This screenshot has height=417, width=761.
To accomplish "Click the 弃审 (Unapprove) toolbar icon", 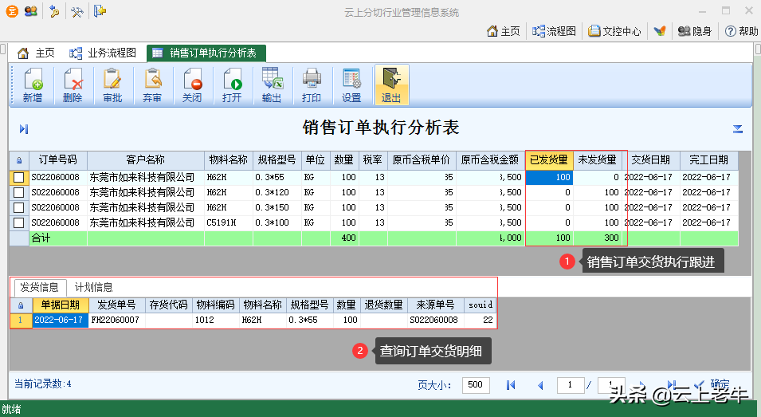I will [152, 85].
